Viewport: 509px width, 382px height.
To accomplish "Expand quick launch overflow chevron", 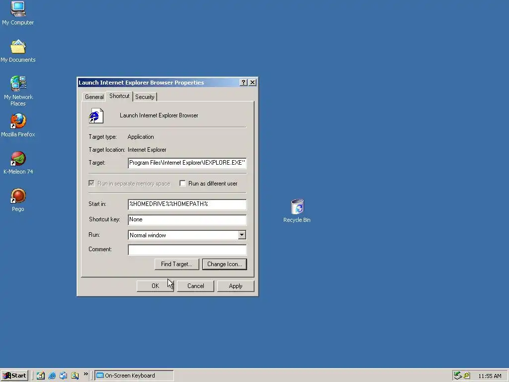I will click(85, 374).
